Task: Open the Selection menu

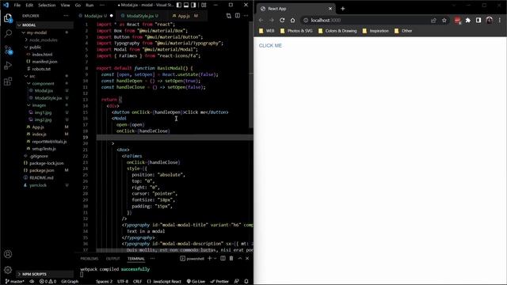Action: tap(47, 6)
